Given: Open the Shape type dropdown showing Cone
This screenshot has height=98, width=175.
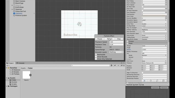Looking at the screenshot, I should 154,46.
